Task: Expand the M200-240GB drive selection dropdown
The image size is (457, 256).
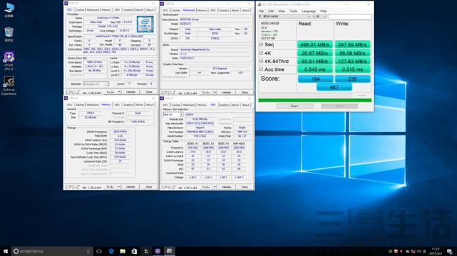Action: (x=285, y=17)
